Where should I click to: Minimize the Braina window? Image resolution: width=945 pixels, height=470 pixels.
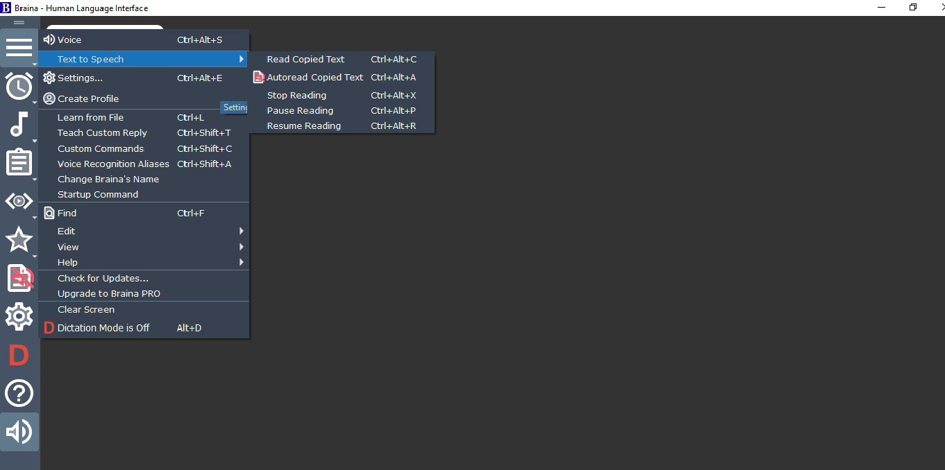pyautogui.click(x=881, y=8)
